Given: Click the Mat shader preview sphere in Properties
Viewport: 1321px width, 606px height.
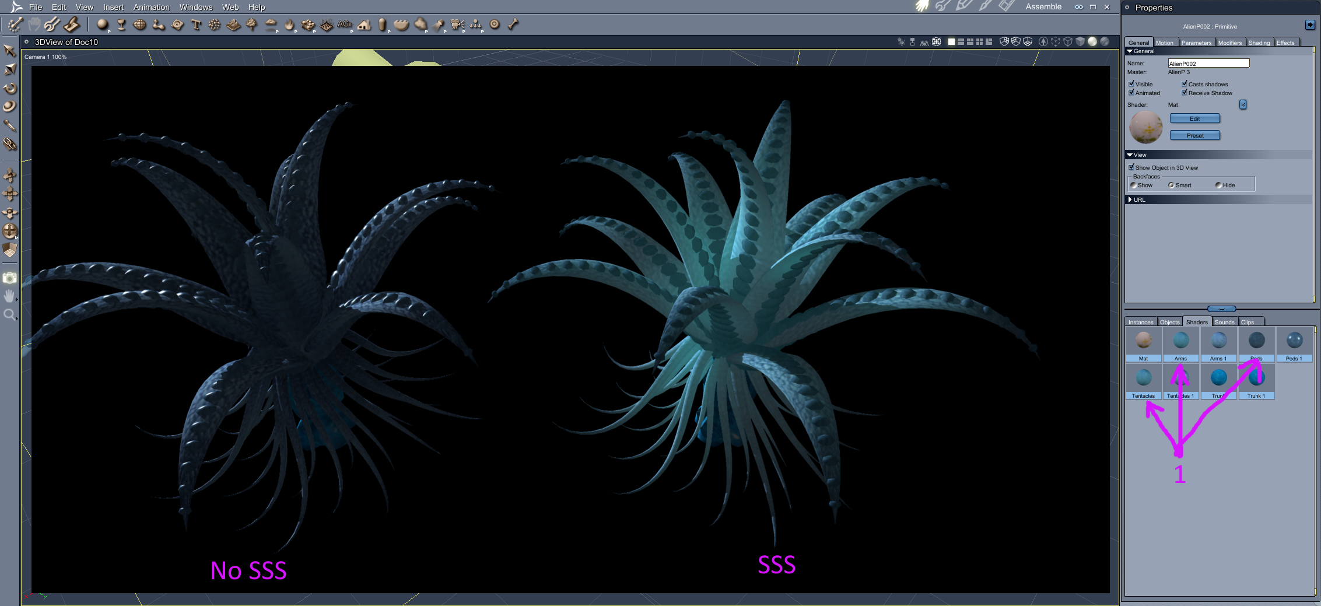Looking at the screenshot, I should click(1146, 127).
